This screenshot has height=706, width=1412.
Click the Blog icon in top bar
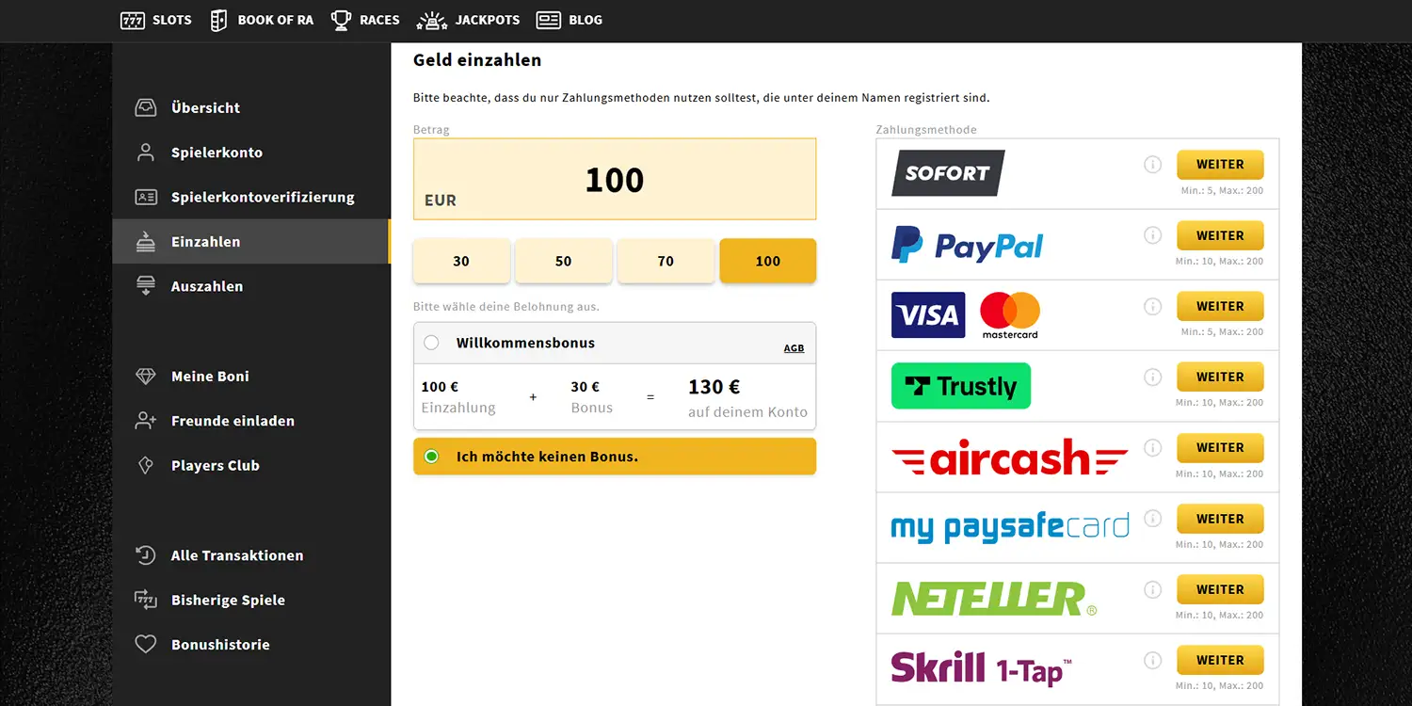(548, 20)
